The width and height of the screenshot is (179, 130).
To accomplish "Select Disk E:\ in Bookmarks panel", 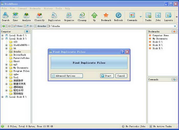I will [x=157, y=48].
